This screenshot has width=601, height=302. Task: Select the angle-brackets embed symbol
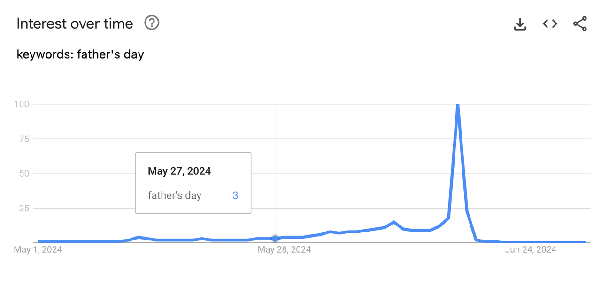pos(549,23)
